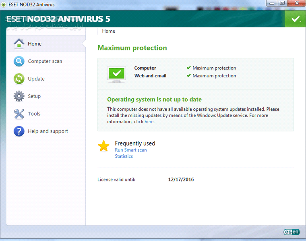The width and height of the screenshot is (306, 241).
Task: Click the ESET logo at bottom right
Action: [292, 232]
